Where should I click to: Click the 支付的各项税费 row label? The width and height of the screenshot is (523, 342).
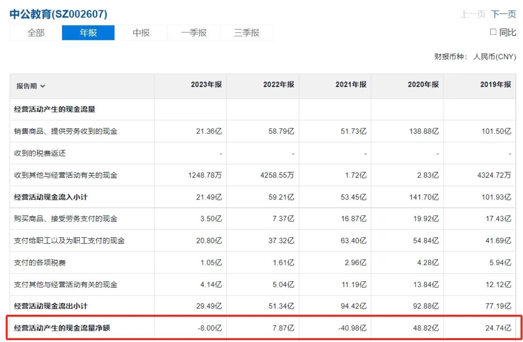40,263
